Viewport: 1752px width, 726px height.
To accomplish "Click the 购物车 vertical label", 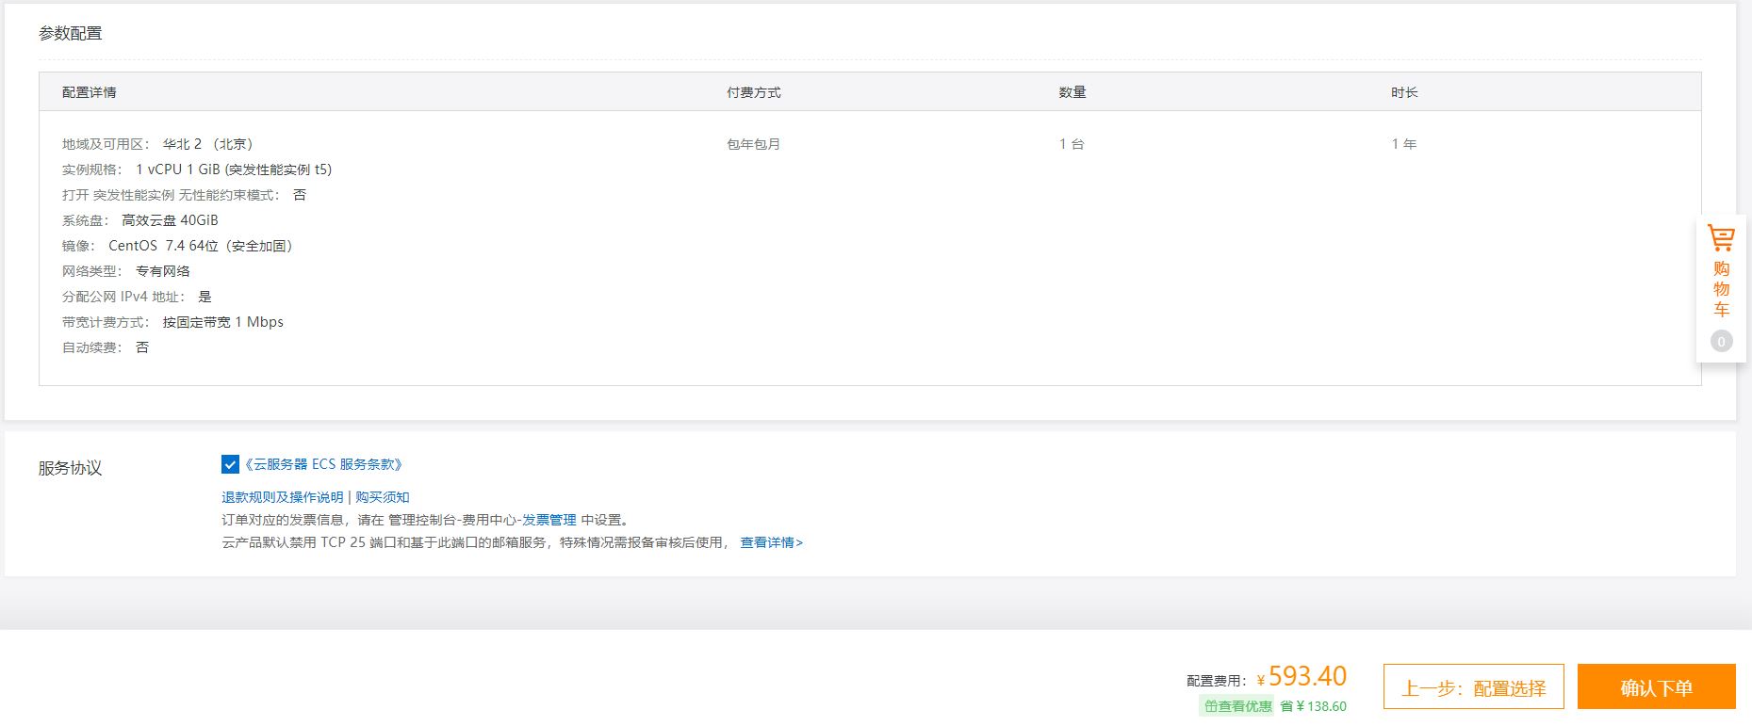I will coord(1721,289).
